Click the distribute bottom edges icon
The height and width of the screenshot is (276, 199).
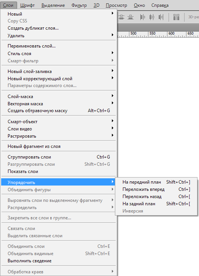pos(130,17)
